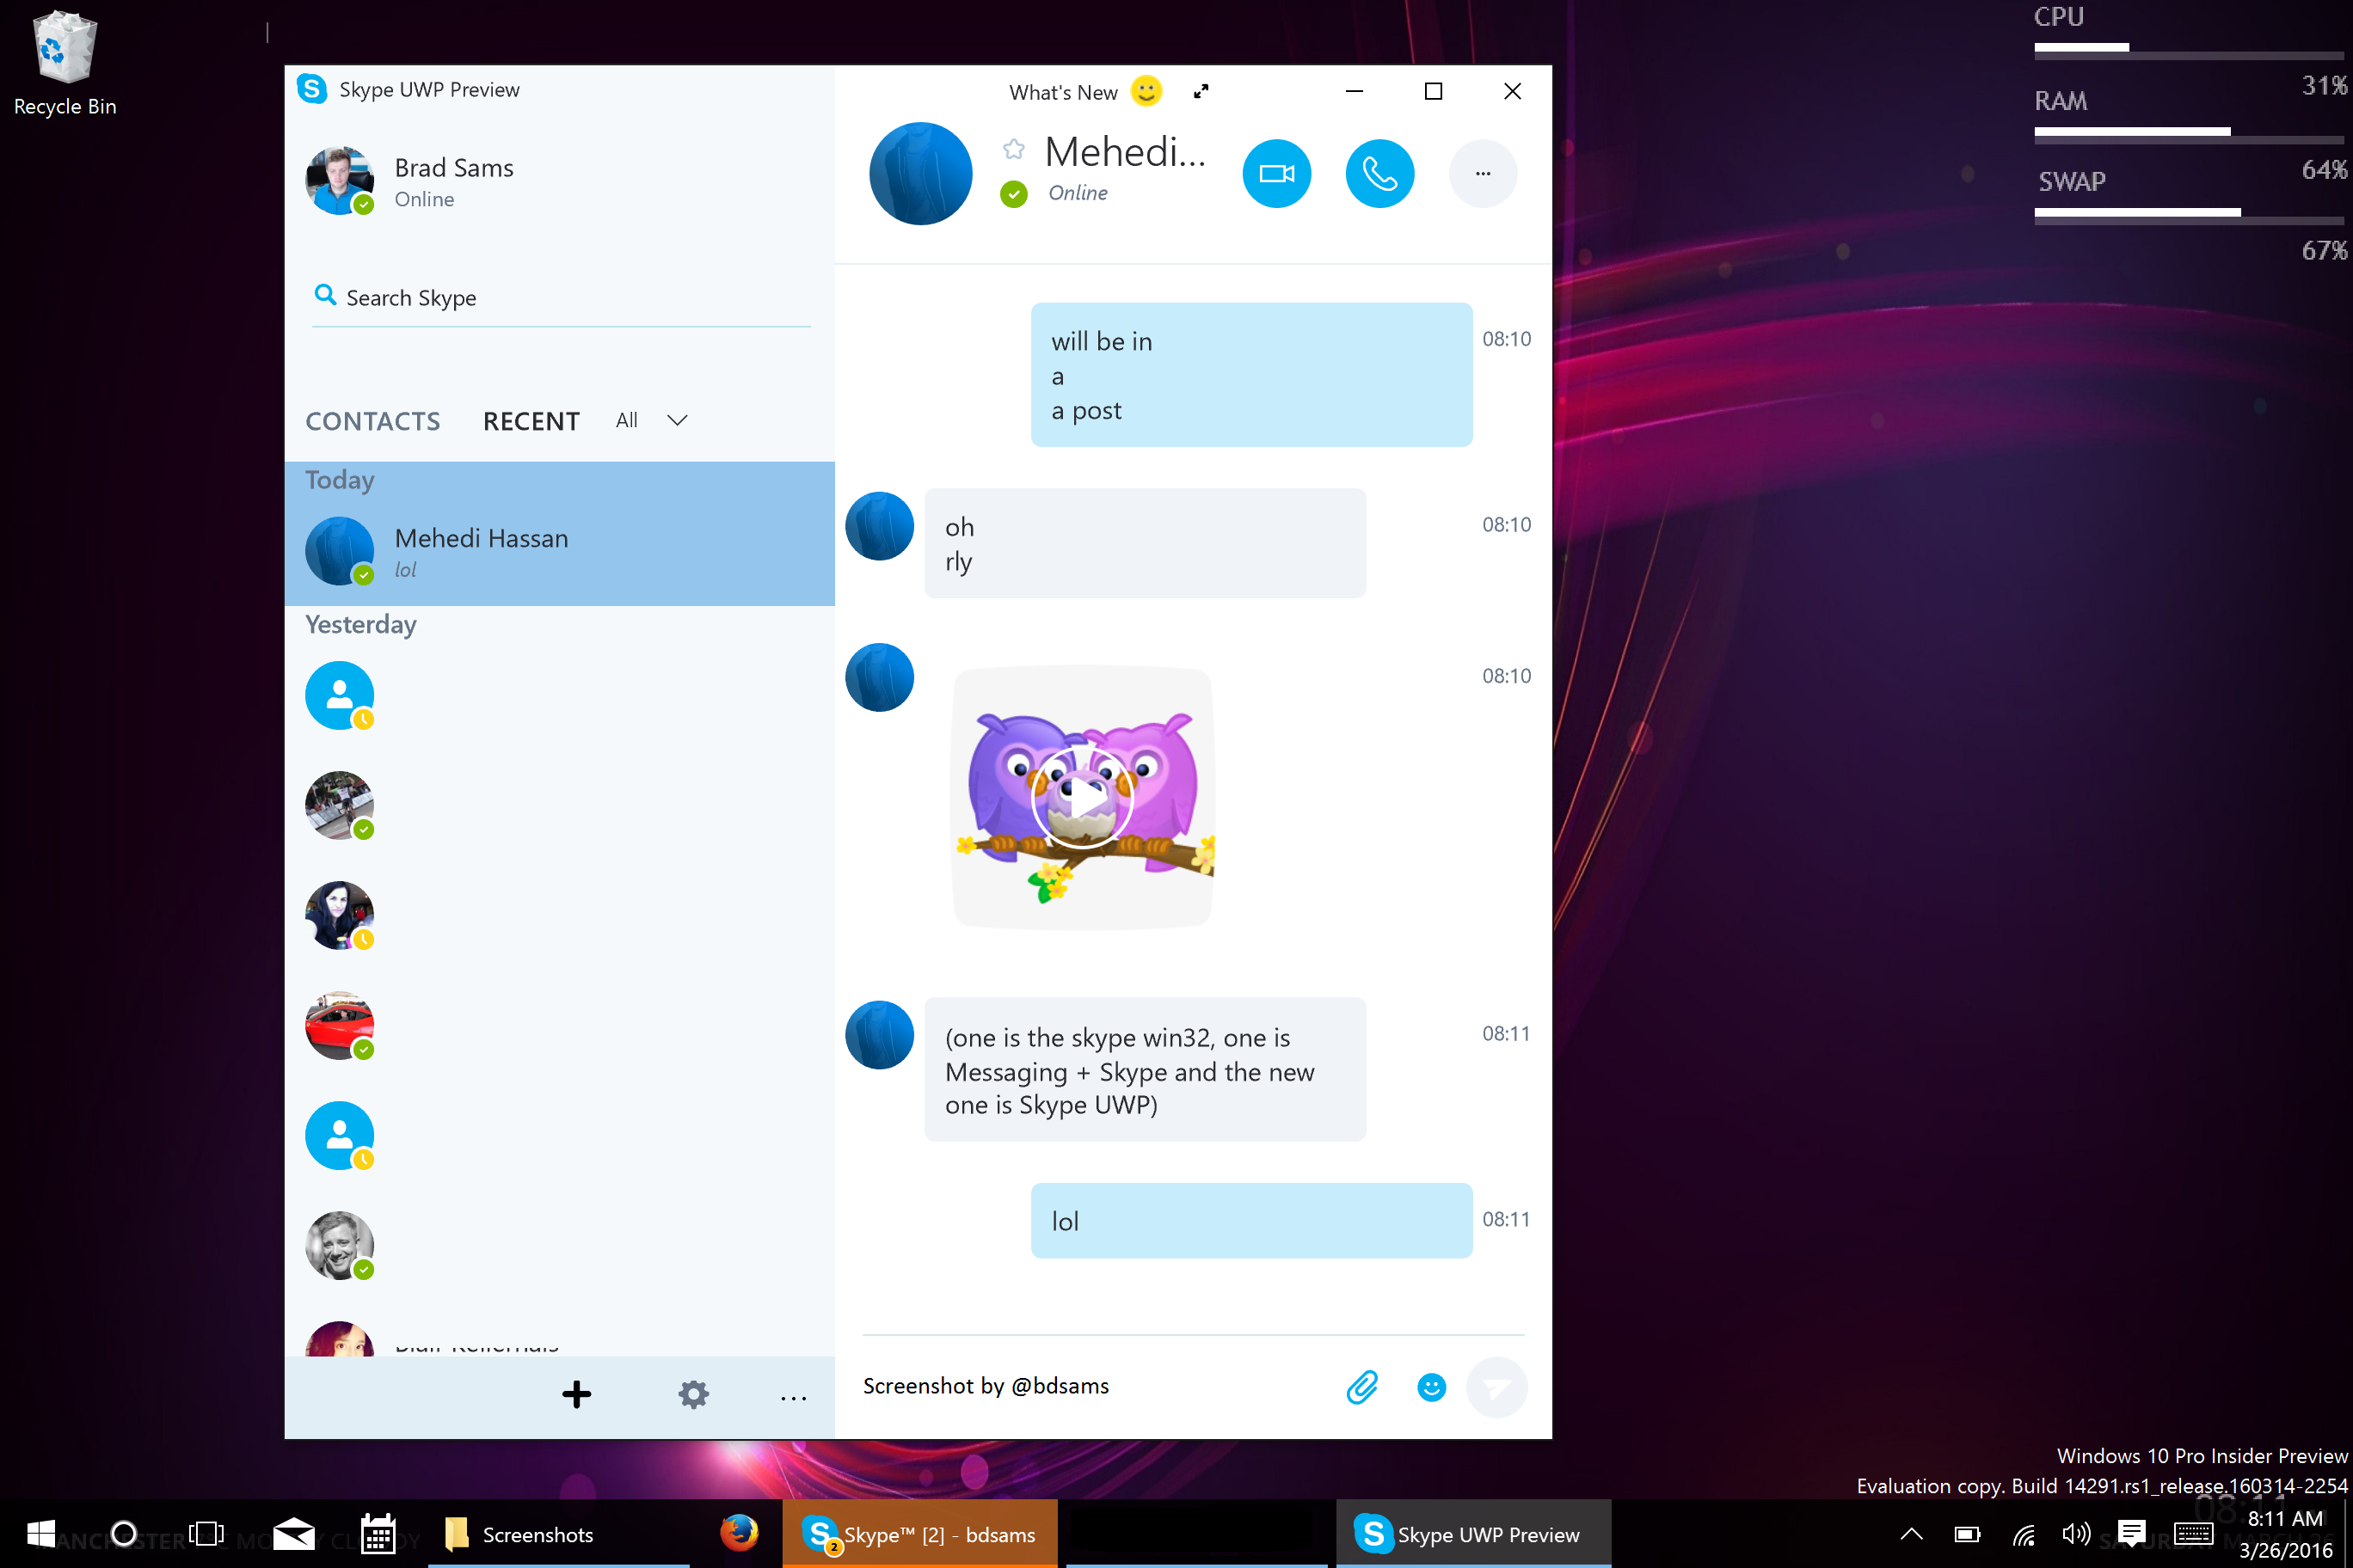Click the plus icon to add new
The height and width of the screenshot is (1568, 2353).
pyautogui.click(x=576, y=1394)
